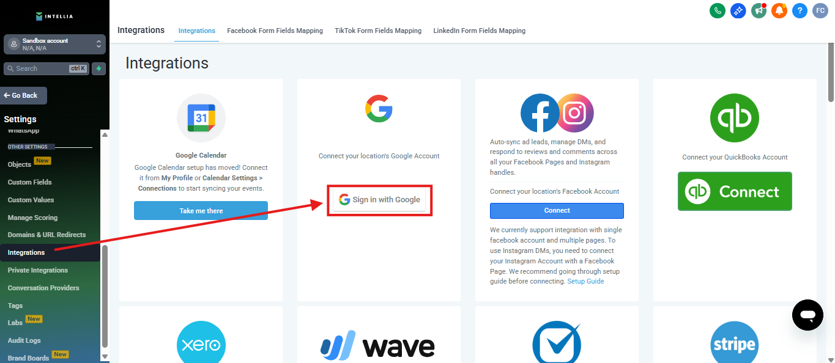The image size is (835, 363).
Task: Switch to Facebook Form Fields Mapping tab
Action: pos(275,31)
